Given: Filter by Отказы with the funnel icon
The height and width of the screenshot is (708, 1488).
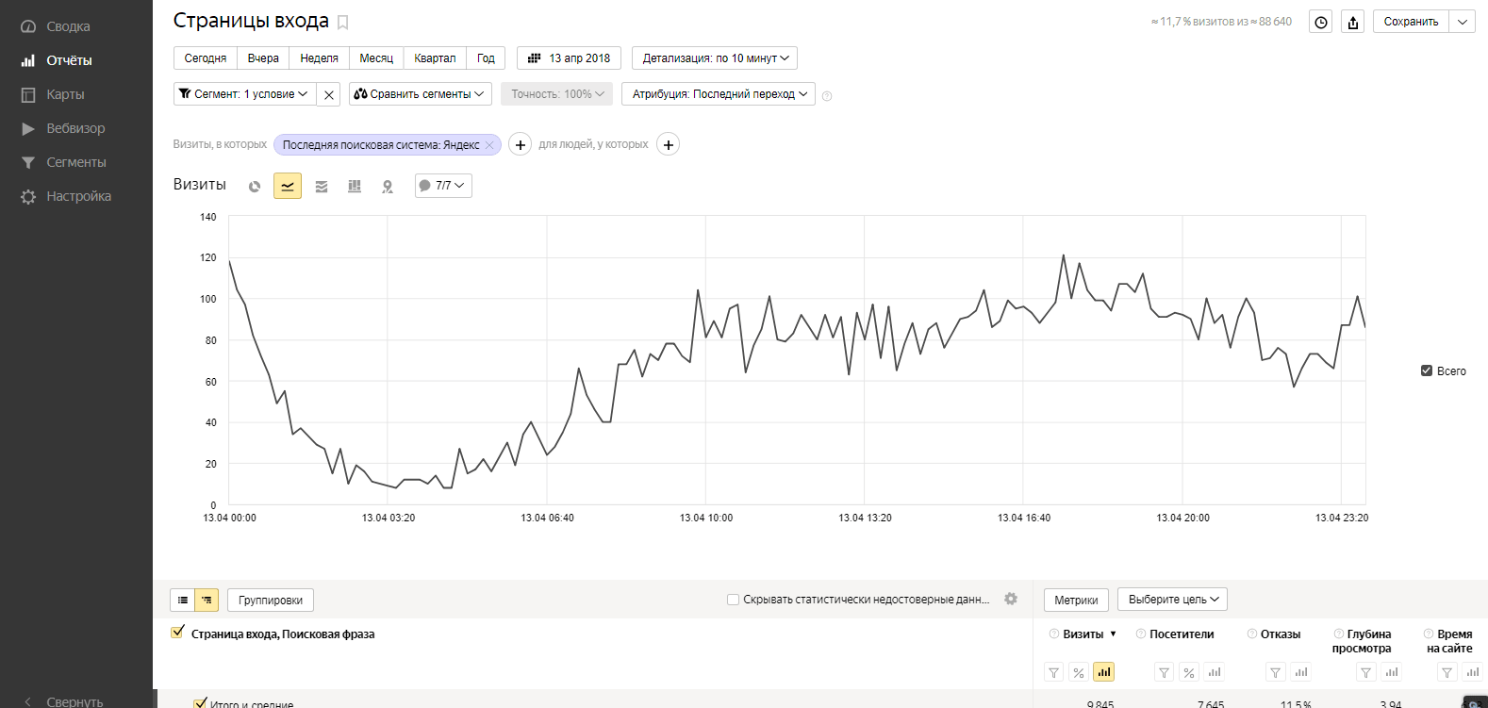Looking at the screenshot, I should point(1275,672).
